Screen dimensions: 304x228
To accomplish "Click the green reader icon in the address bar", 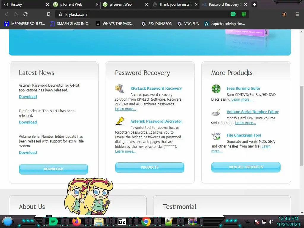I will [233, 14].
